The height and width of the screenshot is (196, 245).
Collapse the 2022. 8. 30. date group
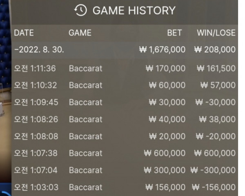click(38, 50)
